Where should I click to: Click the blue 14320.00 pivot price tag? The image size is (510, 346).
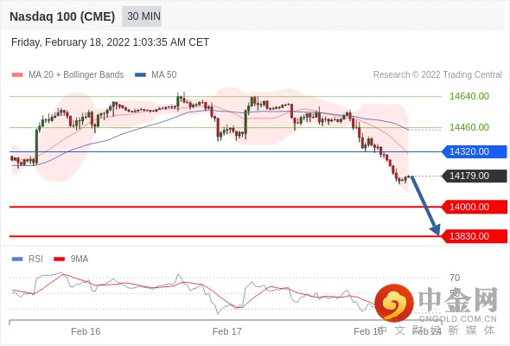pyautogui.click(x=475, y=151)
